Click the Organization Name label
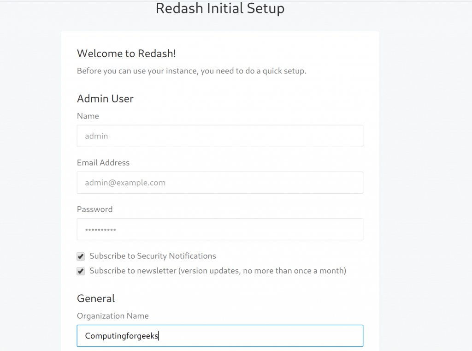The width and height of the screenshot is (472, 351). (x=112, y=315)
